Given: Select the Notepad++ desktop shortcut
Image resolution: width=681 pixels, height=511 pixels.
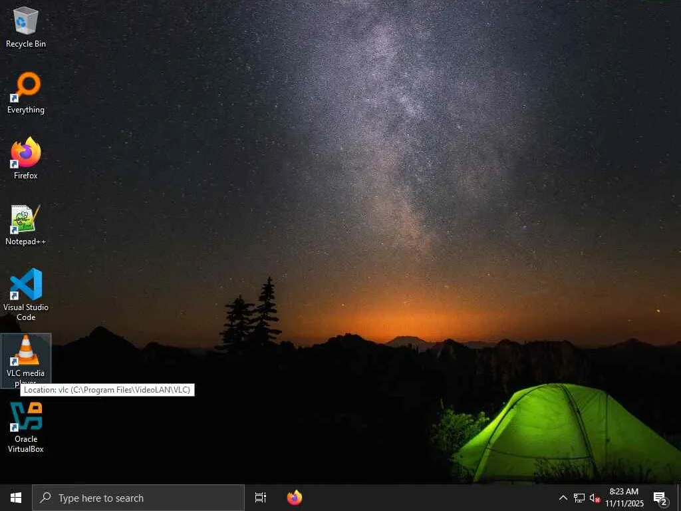Looking at the screenshot, I should point(26,225).
